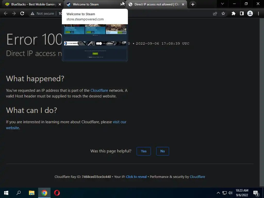The image size is (264, 198).
Task: Open the Extensions puzzle icon
Action: (x=234, y=13)
